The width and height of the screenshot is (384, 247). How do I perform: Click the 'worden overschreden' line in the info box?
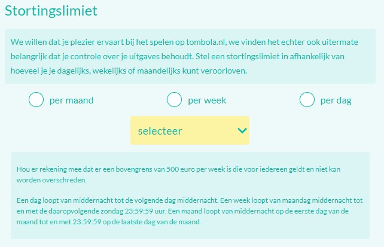pyautogui.click(x=51, y=179)
